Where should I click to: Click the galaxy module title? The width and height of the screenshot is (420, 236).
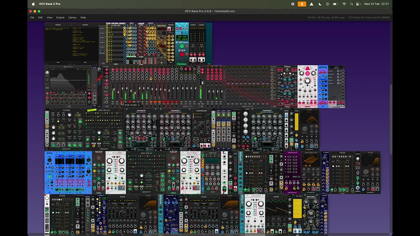click(323, 67)
